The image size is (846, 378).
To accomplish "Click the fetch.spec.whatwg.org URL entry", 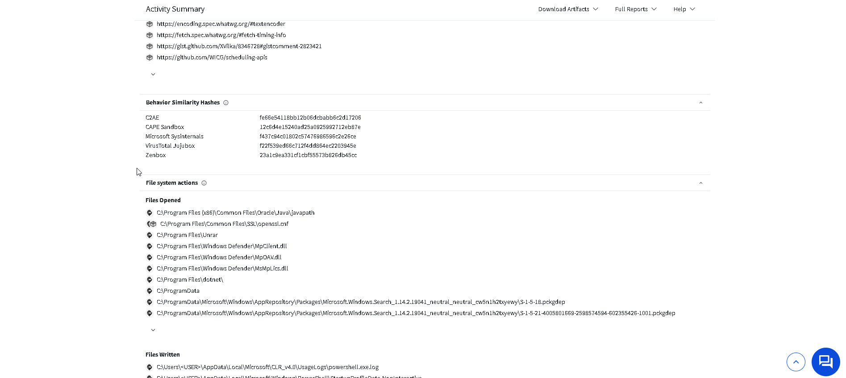I will pos(221,35).
